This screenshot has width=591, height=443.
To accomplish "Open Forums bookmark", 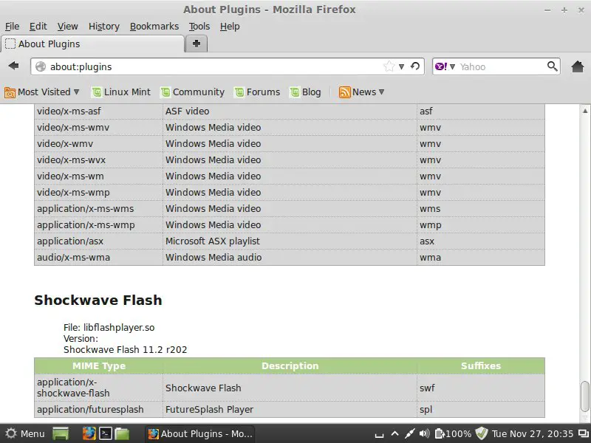I will click(x=257, y=92).
